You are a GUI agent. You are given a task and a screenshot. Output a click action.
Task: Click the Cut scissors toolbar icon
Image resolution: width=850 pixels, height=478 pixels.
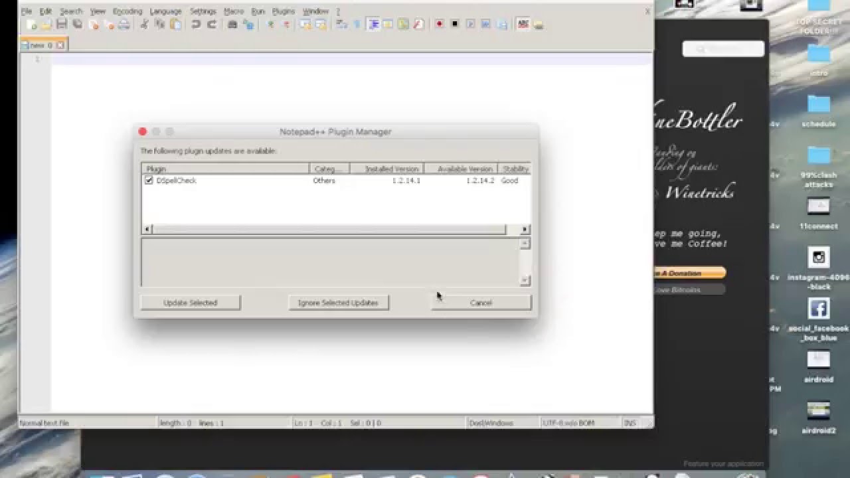click(143, 25)
